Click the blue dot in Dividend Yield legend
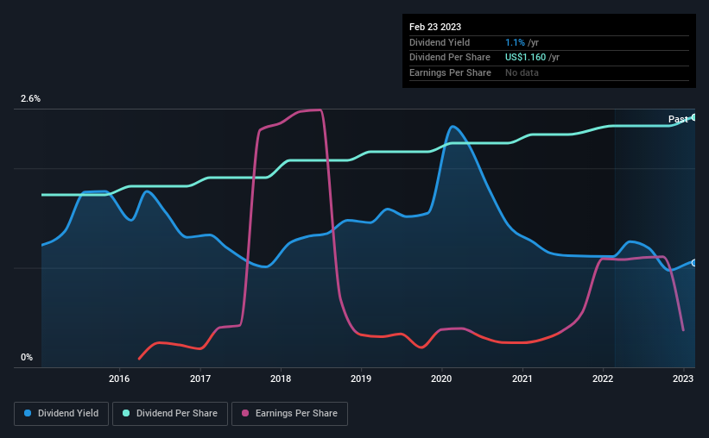This screenshot has height=438, width=709. 28,413
